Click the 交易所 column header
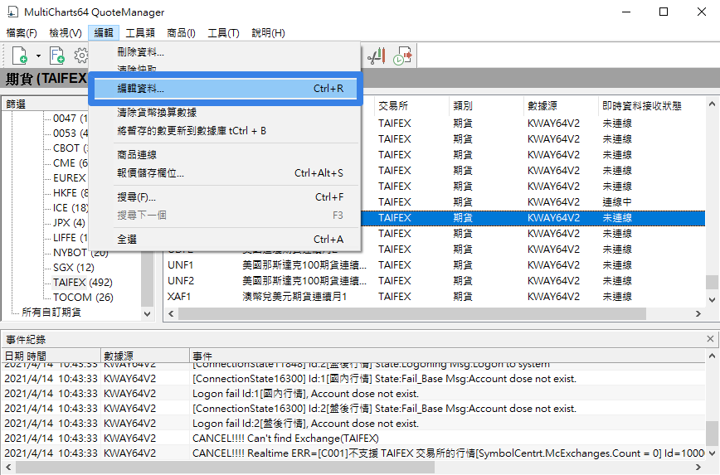This screenshot has height=475, width=720. click(x=411, y=106)
